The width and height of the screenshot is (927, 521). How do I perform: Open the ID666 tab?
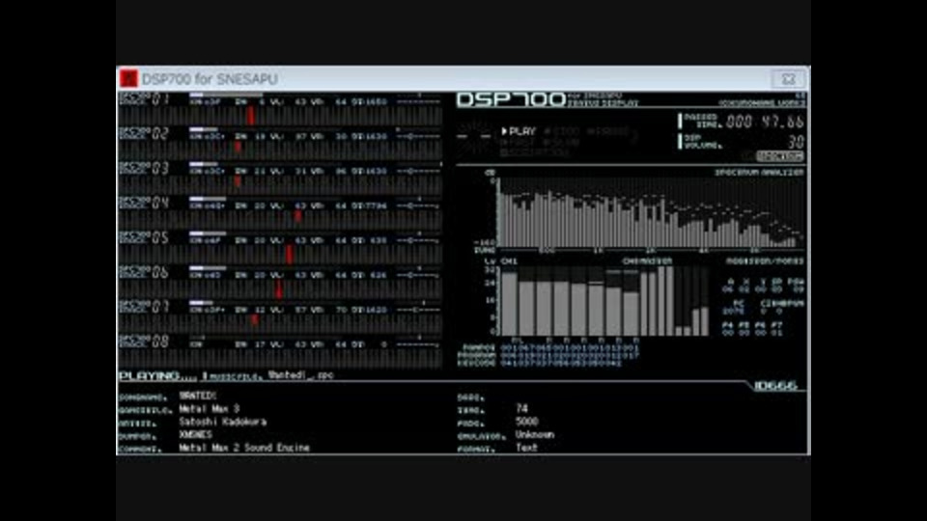(775, 386)
